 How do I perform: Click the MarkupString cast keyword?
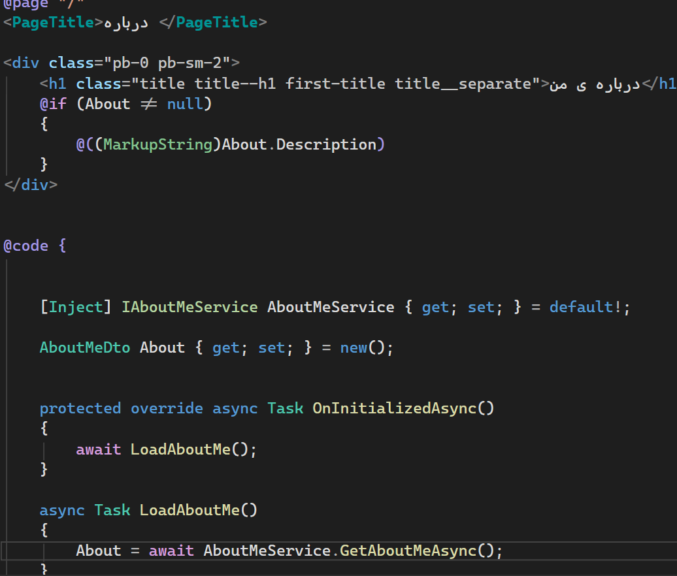pos(158,144)
